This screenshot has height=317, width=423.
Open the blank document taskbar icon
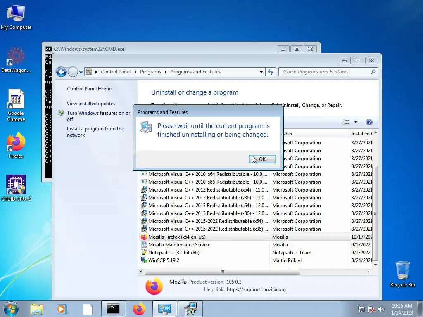click(x=88, y=309)
